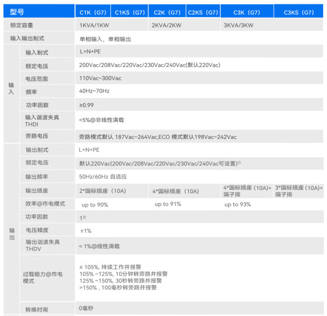Select the 40Hz~70Hz frequency value
The width and height of the screenshot is (327, 316).
(94, 91)
